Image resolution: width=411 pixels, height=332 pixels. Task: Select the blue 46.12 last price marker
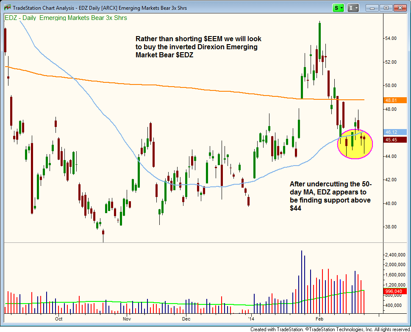(x=391, y=132)
